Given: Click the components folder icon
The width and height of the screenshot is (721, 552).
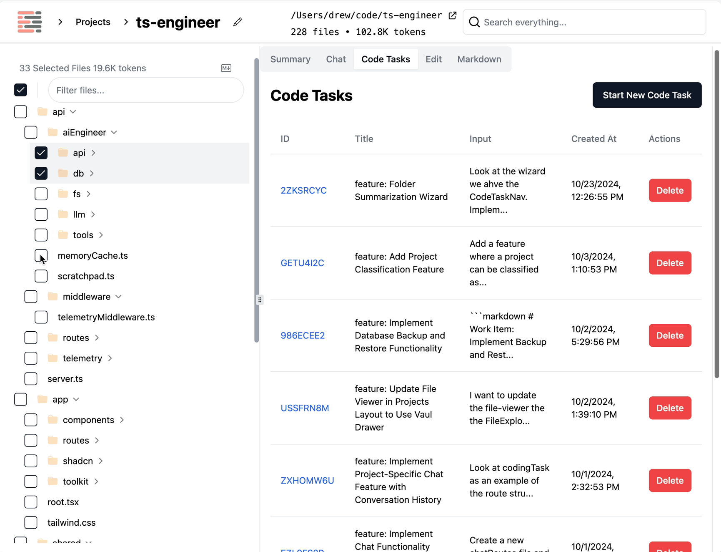Looking at the screenshot, I should (x=53, y=420).
